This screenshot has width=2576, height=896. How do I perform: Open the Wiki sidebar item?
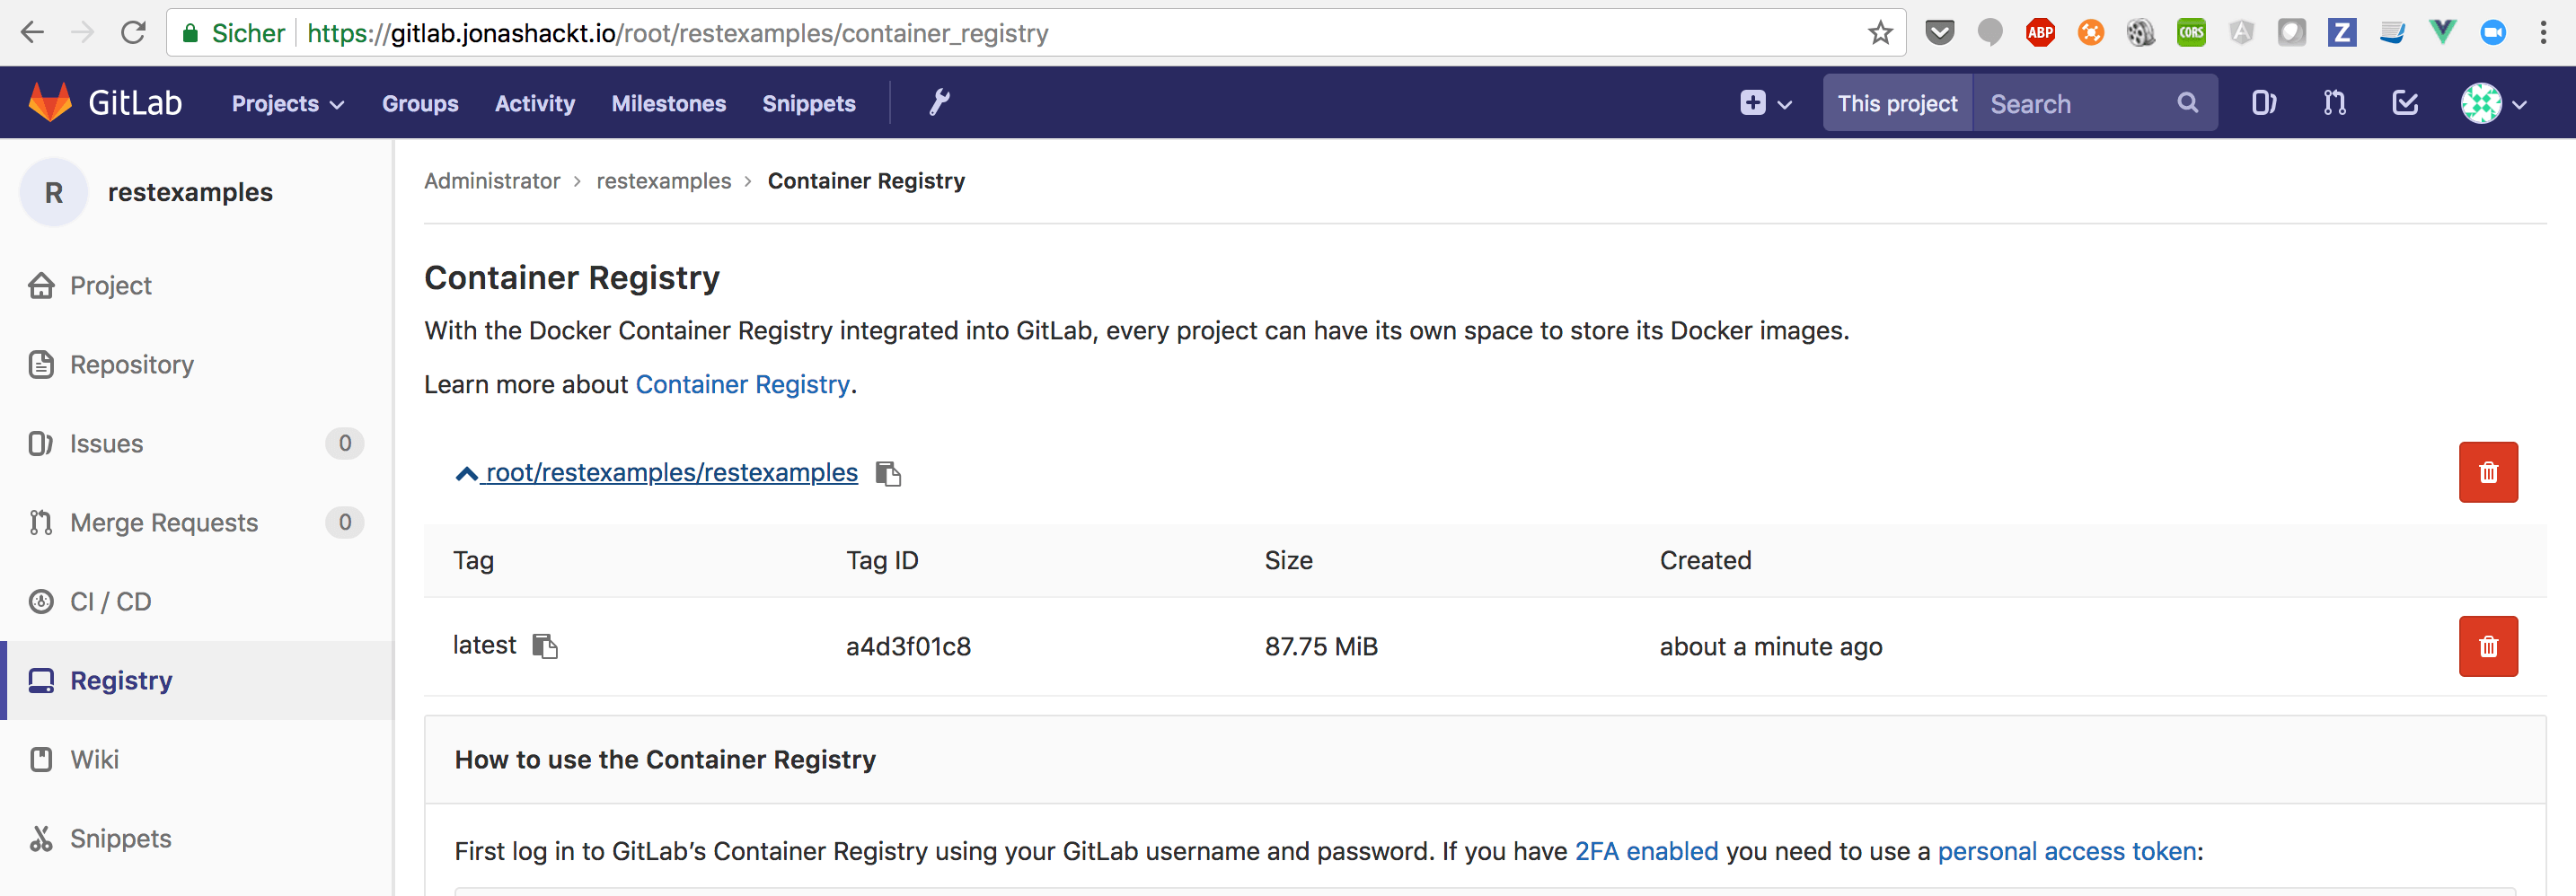tap(94, 760)
